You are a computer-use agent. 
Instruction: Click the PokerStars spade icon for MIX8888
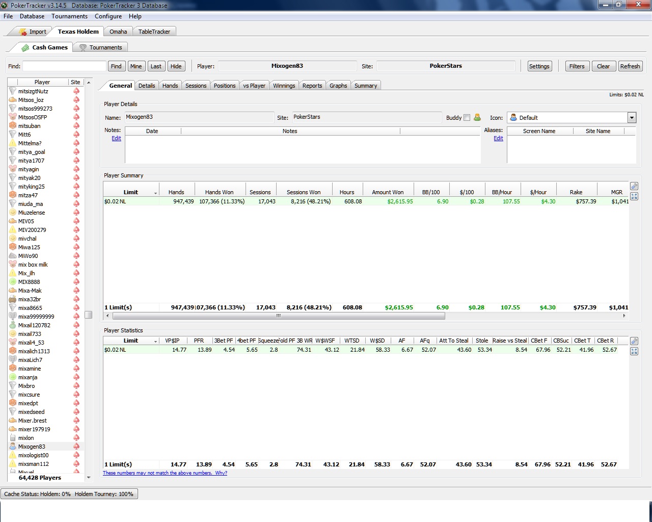click(x=76, y=282)
